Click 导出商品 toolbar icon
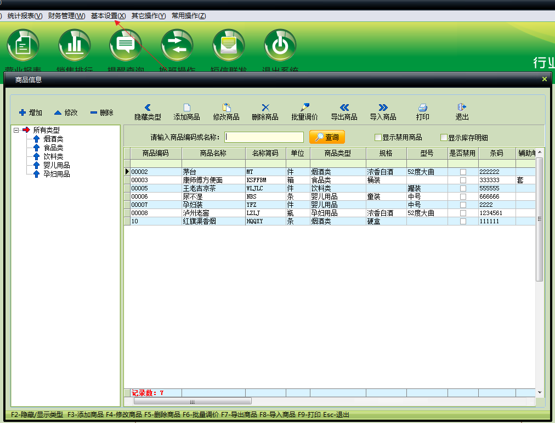555x423 pixels. (x=344, y=112)
